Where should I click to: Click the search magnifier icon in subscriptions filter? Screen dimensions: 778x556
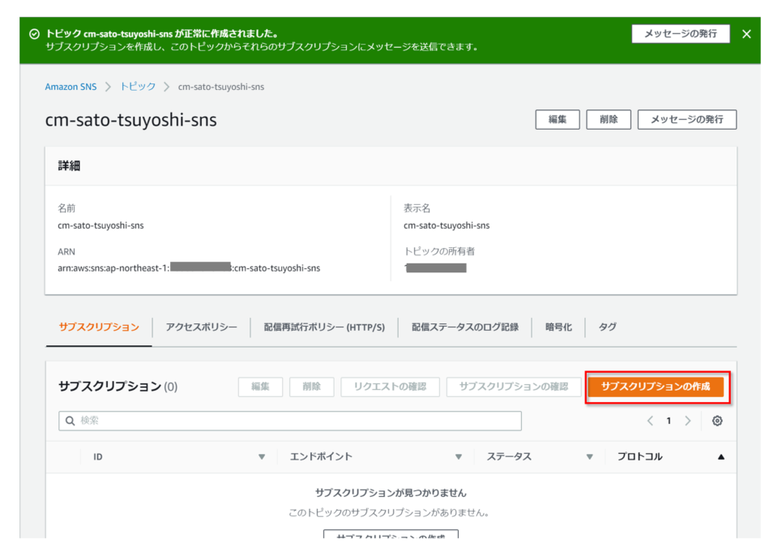(x=71, y=421)
